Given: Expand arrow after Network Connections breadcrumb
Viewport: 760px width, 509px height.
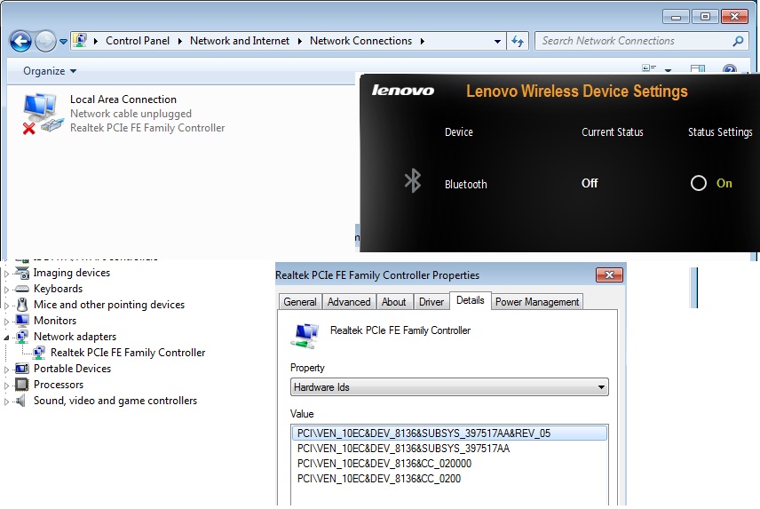Looking at the screenshot, I should pos(423,41).
